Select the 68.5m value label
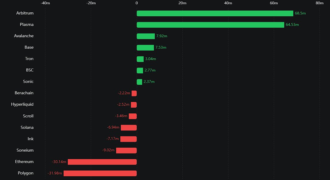Image resolution: width=330 pixels, height=180 pixels. pos(300,13)
